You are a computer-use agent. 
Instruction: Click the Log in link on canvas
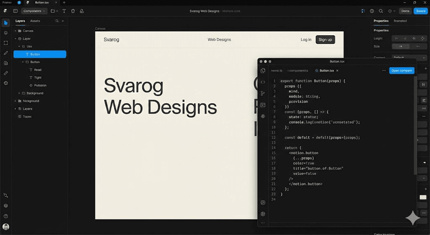click(x=306, y=40)
